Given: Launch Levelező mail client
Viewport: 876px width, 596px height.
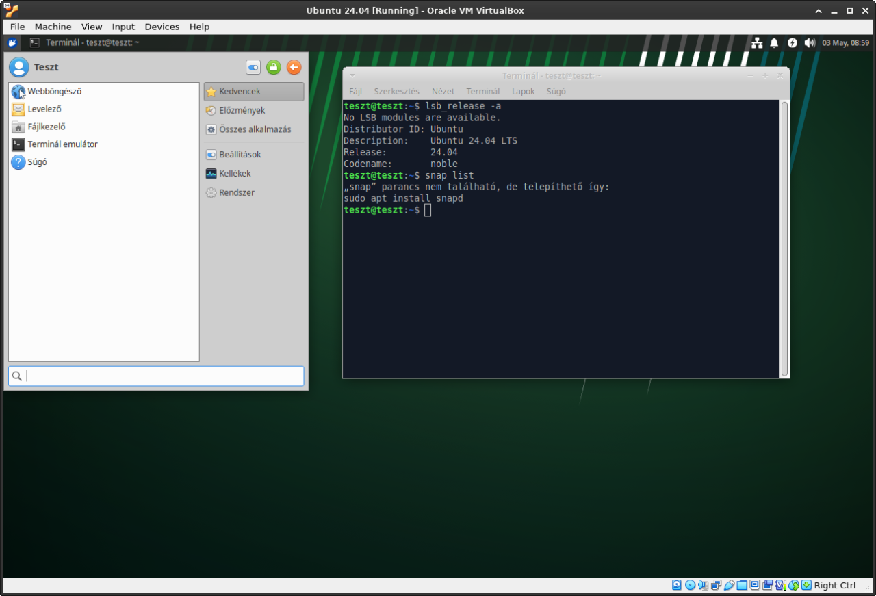Looking at the screenshot, I should pos(104,109).
